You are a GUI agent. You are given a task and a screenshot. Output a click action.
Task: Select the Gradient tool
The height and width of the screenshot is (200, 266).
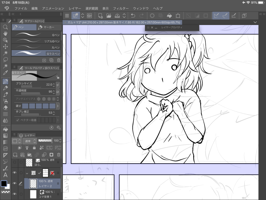(x=5, y=136)
